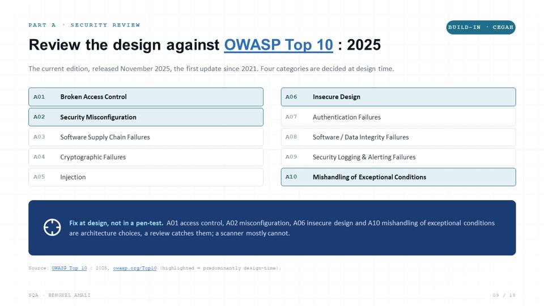Image resolution: width=544 pixels, height=306 pixels.
Task: Select the A10 Mishandling of Exceptional Conditions row
Action: [398, 177]
